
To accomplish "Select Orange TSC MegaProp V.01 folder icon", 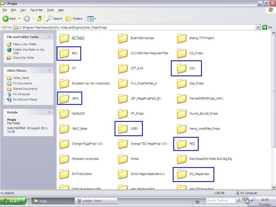I will point(123,144).
